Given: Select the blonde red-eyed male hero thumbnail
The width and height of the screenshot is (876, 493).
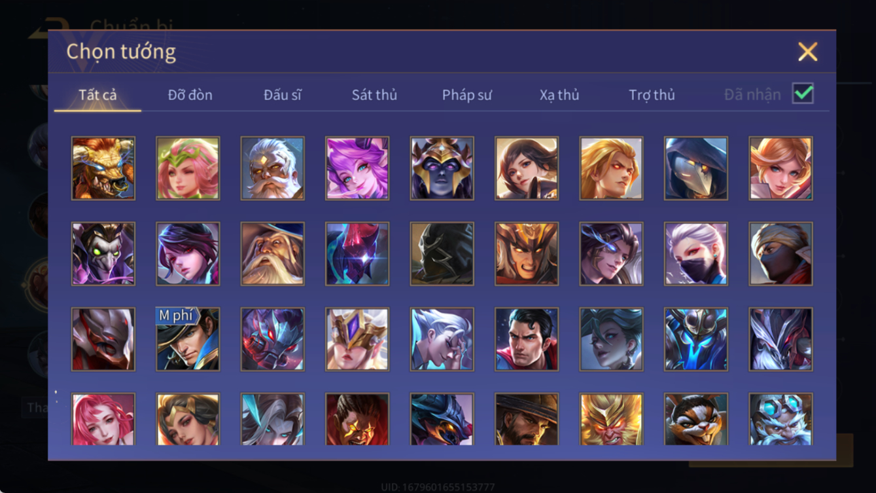Looking at the screenshot, I should (x=611, y=168).
